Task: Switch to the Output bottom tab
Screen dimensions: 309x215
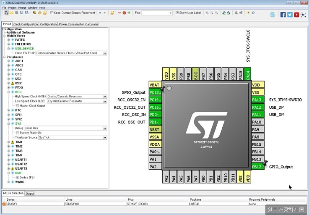Action: click(x=30, y=194)
